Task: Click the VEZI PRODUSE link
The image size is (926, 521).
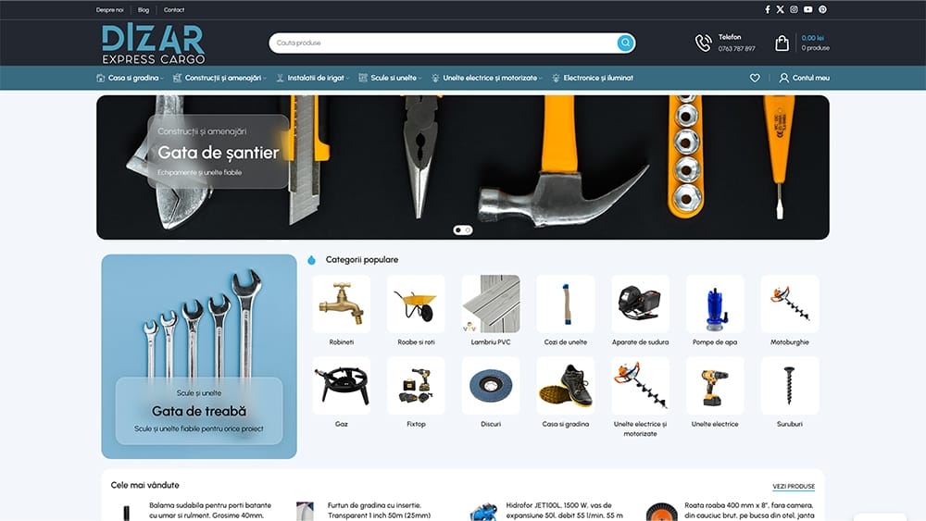Action: 794,486
